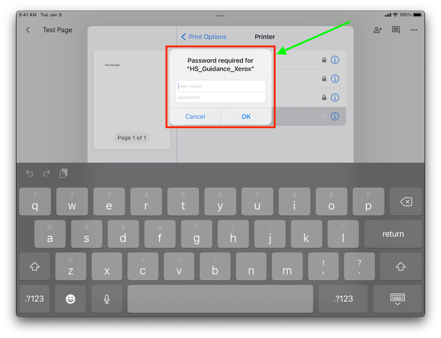The width and height of the screenshot is (441, 338).
Task: Tap the u key
Action: tap(257, 202)
